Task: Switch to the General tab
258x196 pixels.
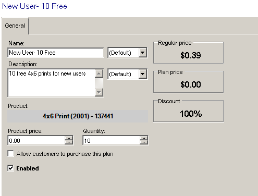Action: point(15,26)
